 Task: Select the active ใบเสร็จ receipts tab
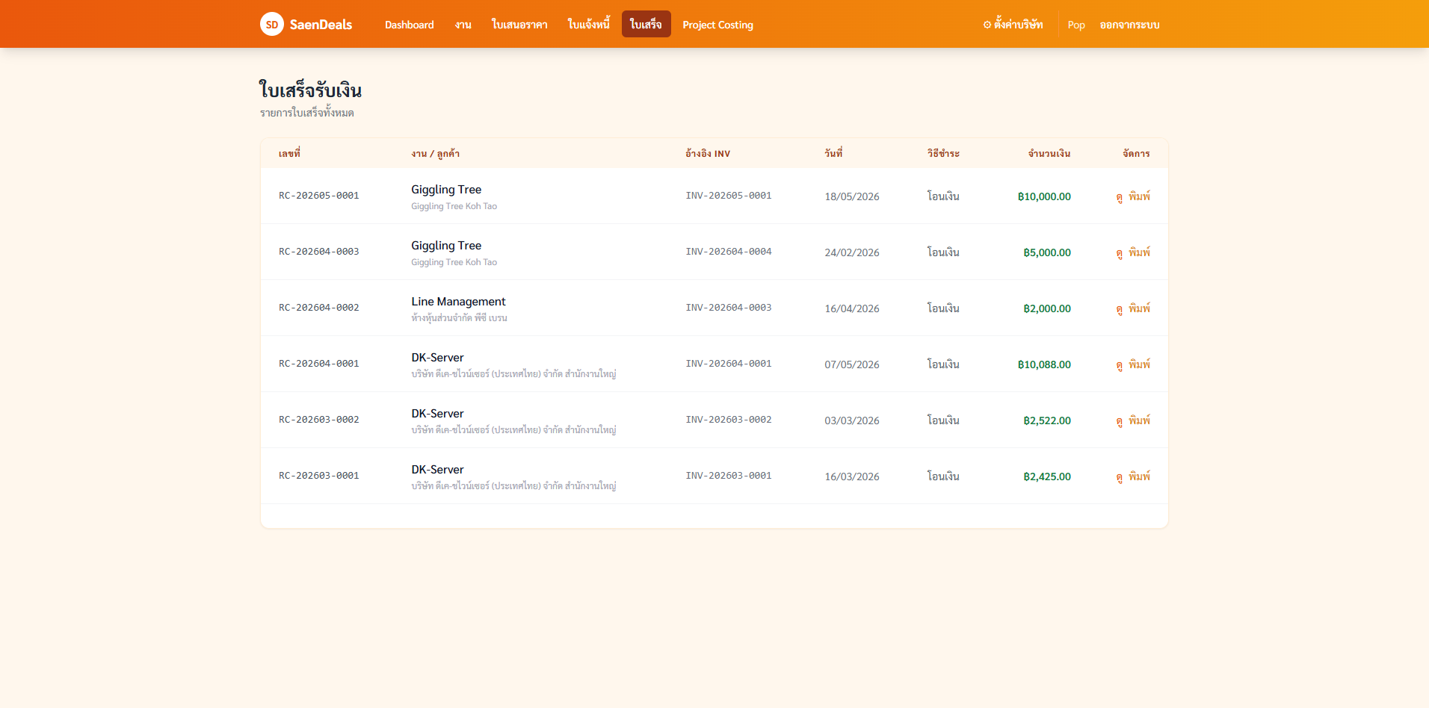646,25
